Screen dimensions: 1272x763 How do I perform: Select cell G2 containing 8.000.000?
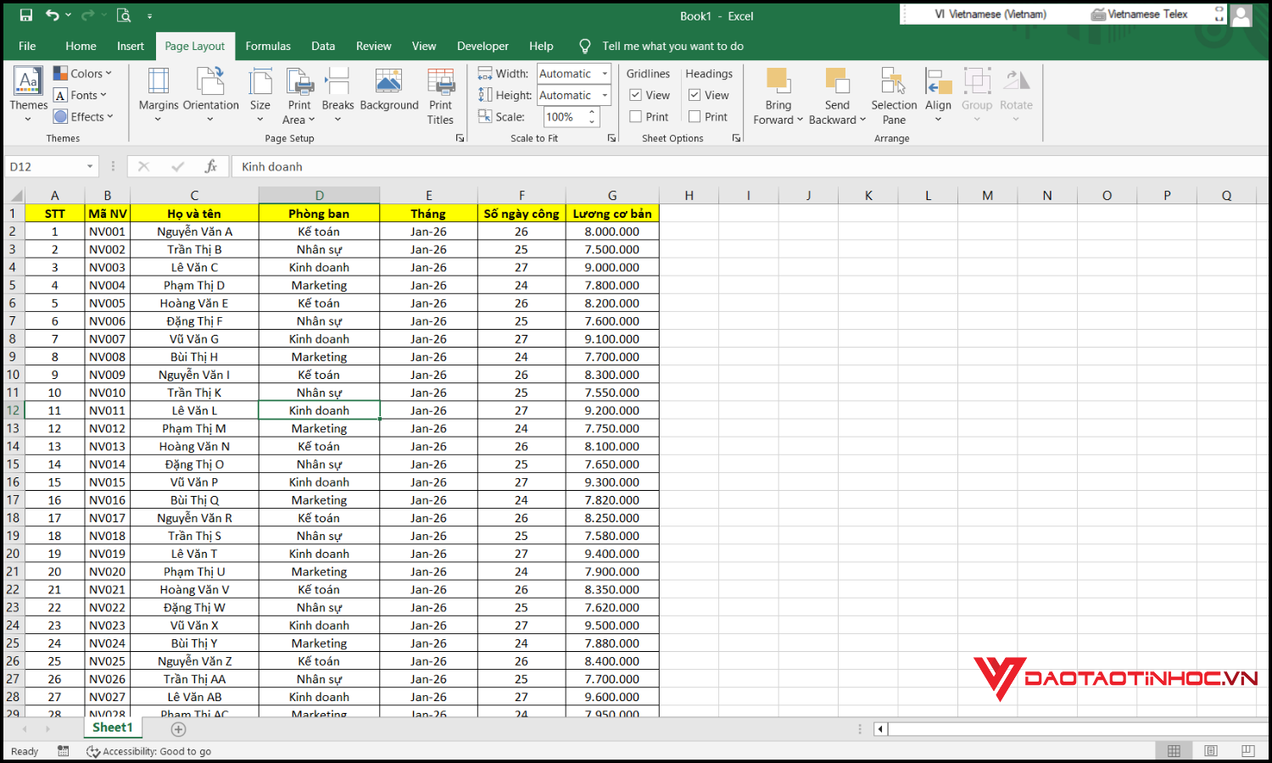(611, 231)
